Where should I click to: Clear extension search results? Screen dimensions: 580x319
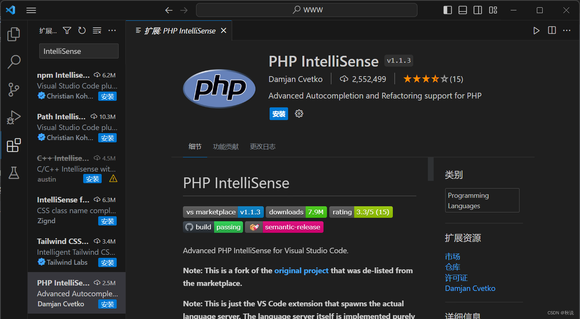click(97, 30)
